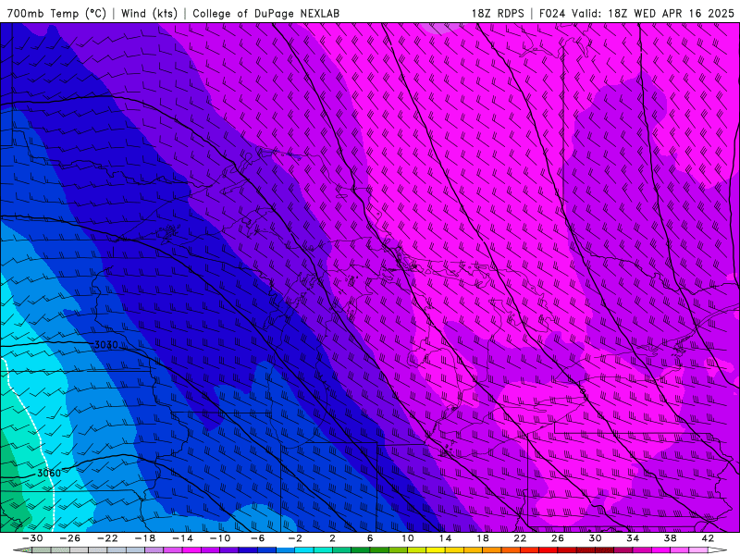The height and width of the screenshot is (555, 740).
Task: Click the '700mb Temp (°C)' title text
Action: 56,13
